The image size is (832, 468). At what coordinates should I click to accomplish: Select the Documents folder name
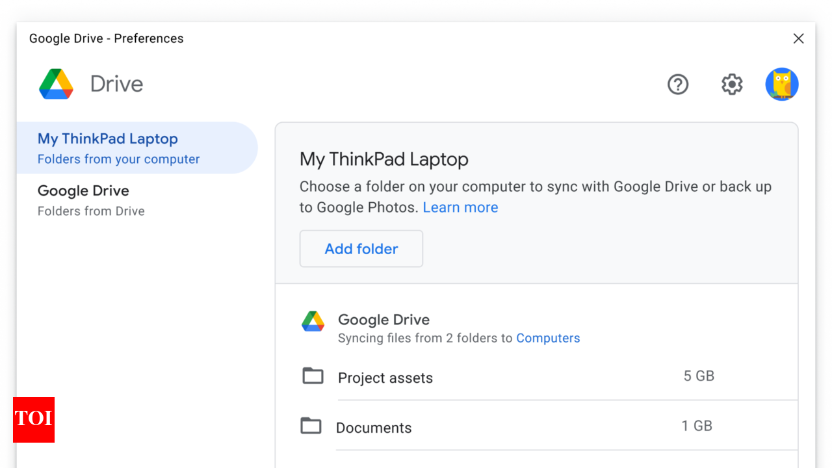374,428
